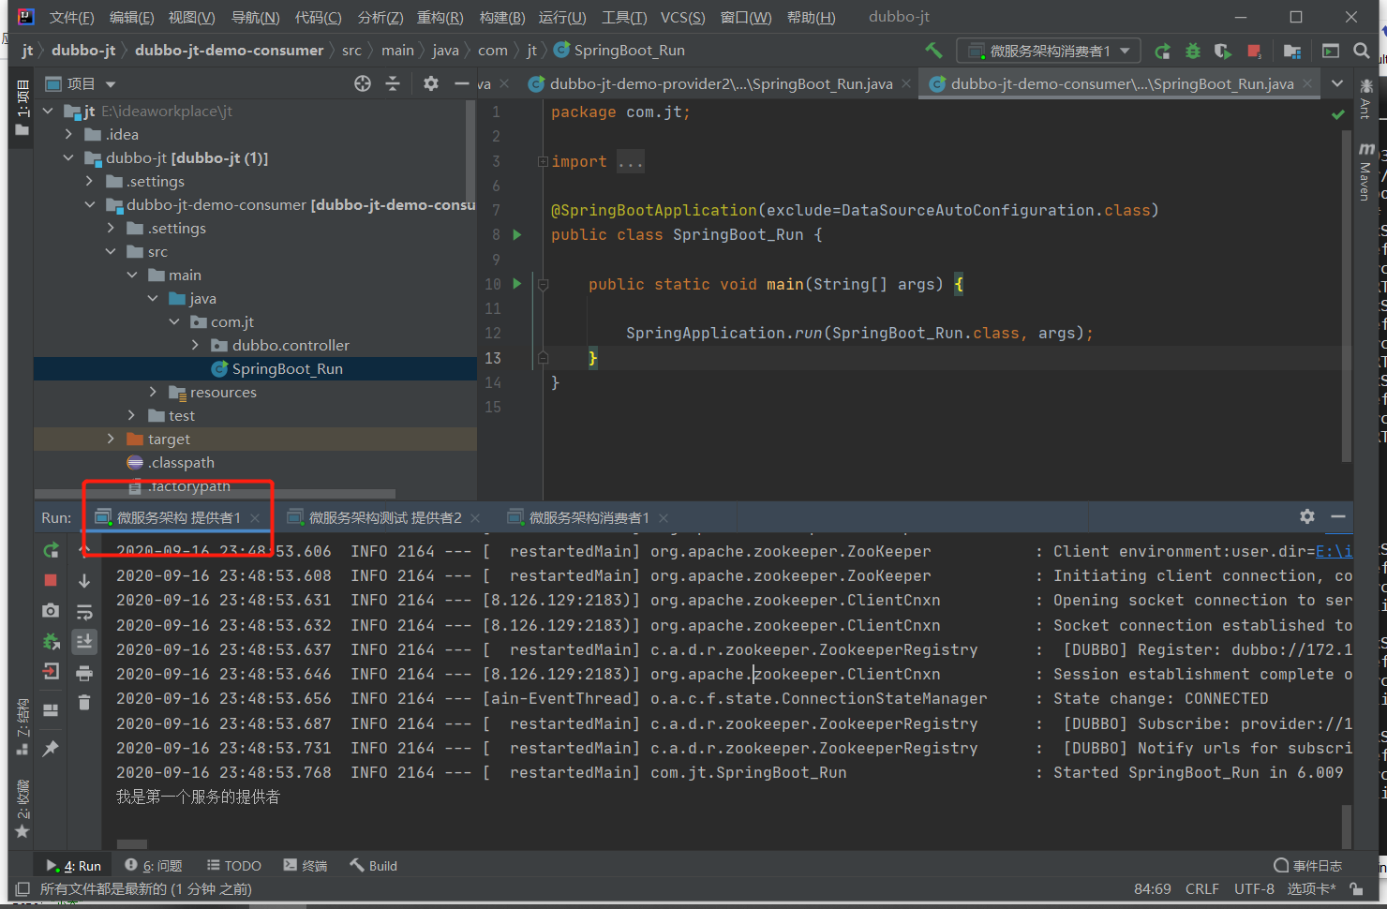
Task: Restore layout icon in Run panel
Action: pos(51,709)
